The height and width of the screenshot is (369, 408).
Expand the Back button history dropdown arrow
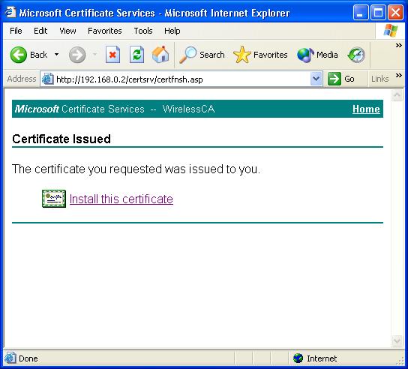[56, 55]
